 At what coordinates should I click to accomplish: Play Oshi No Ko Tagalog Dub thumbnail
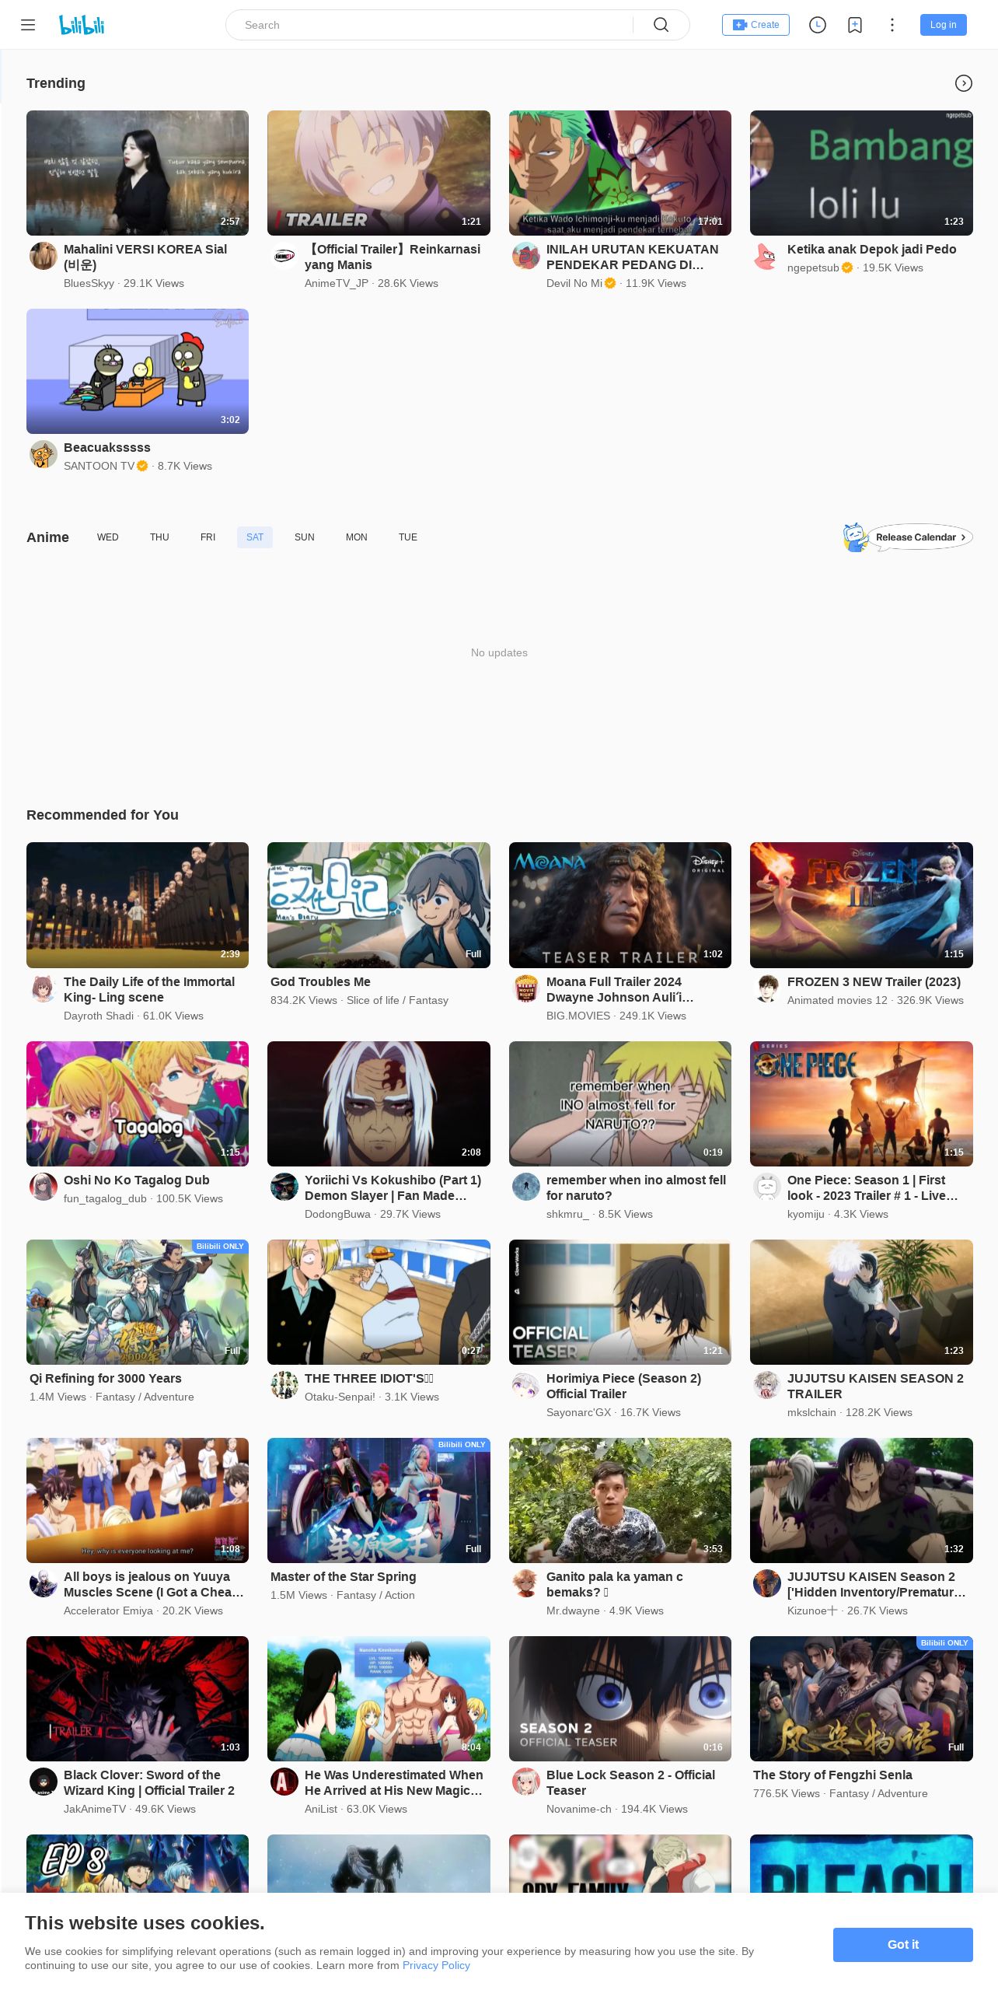[x=138, y=1103]
